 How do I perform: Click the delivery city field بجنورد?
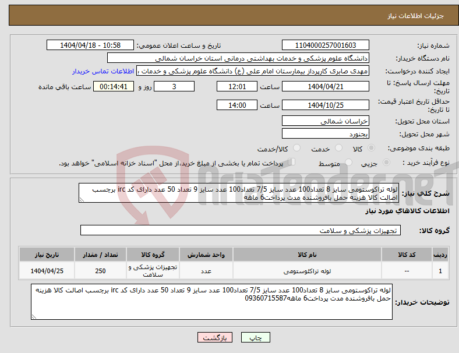[x=326, y=134]
